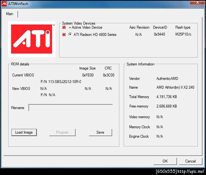This screenshot has height=175, width=206.
Task: Click the Free memory value 2,686,688 KB
Action: coord(167,106)
